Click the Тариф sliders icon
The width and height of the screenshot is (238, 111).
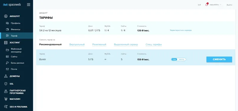pos(7,36)
